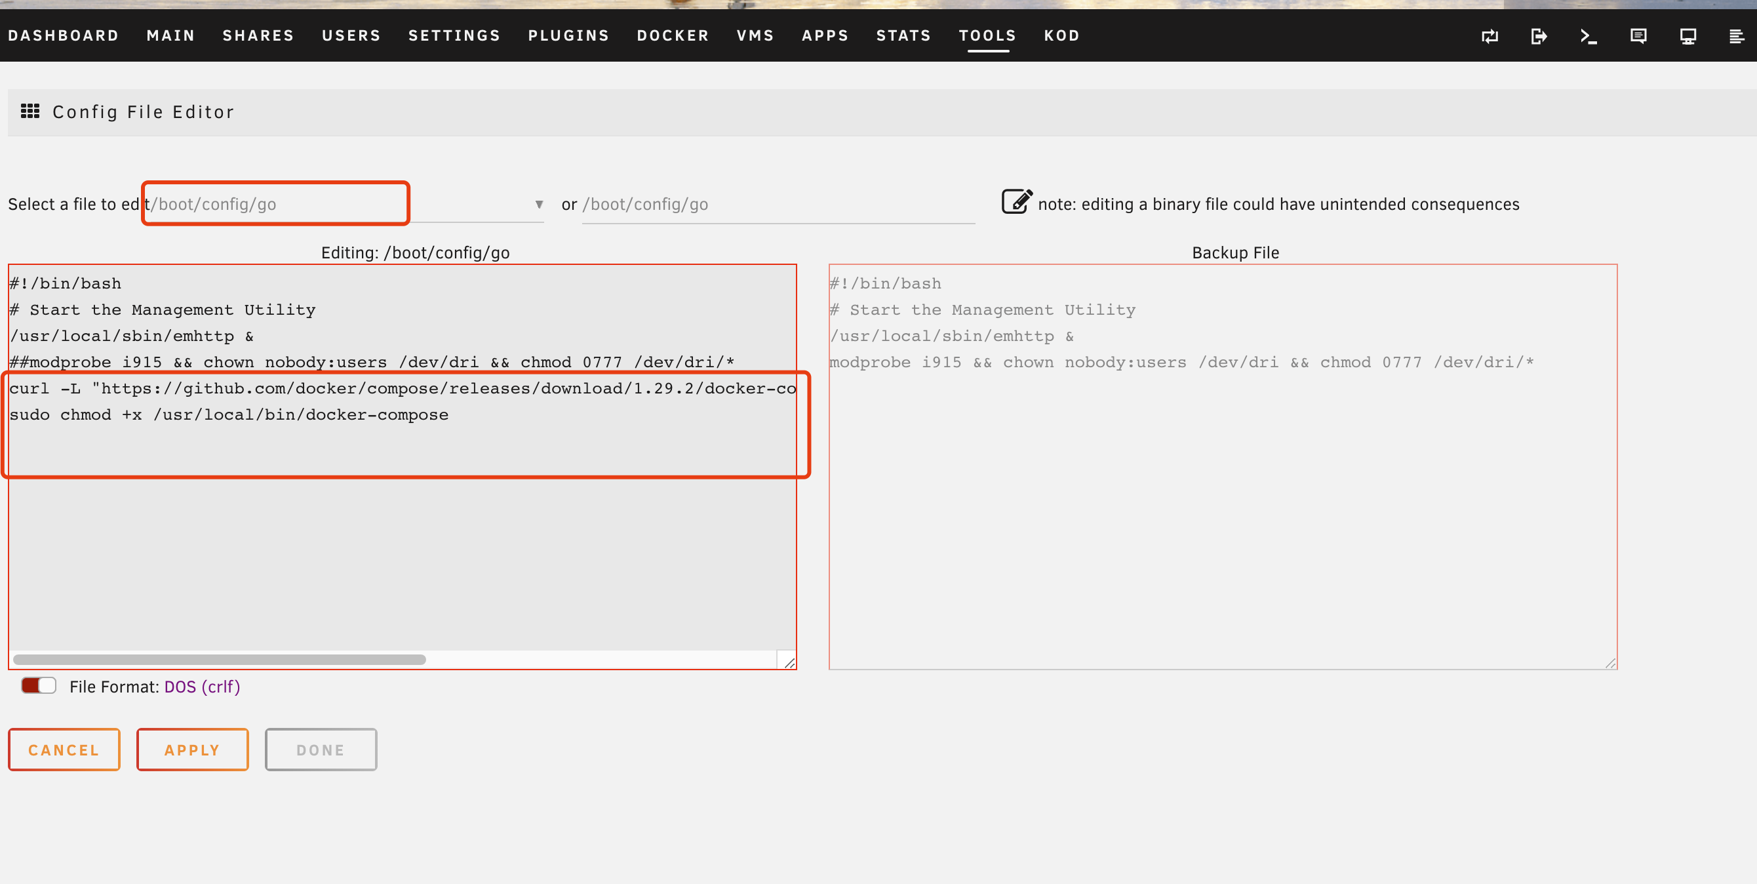The image size is (1757, 884).
Task: Click the curl -L docker-compose line
Action: pyautogui.click(x=403, y=388)
